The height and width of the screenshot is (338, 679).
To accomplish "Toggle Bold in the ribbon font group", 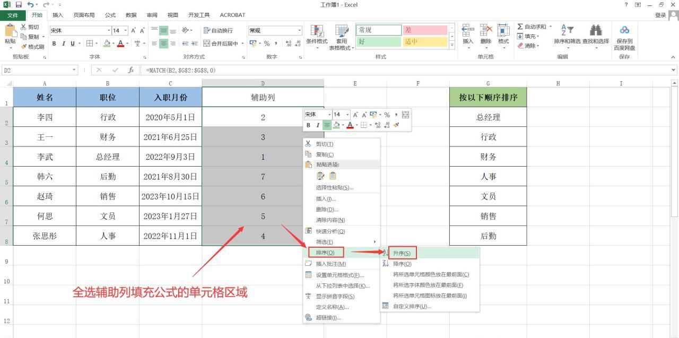I will 54,44.
